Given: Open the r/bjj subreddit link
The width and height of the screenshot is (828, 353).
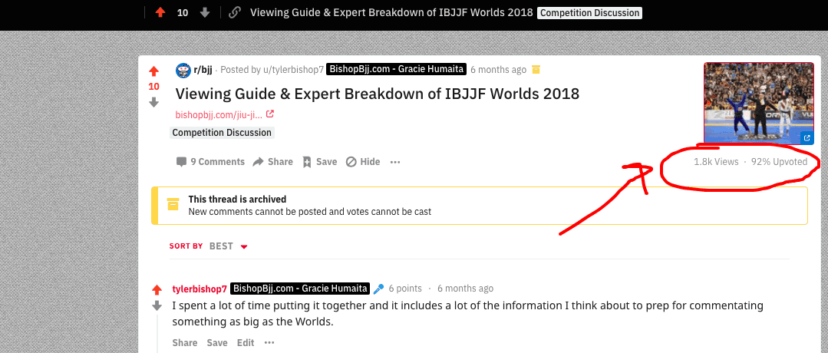Looking at the screenshot, I should coord(203,69).
